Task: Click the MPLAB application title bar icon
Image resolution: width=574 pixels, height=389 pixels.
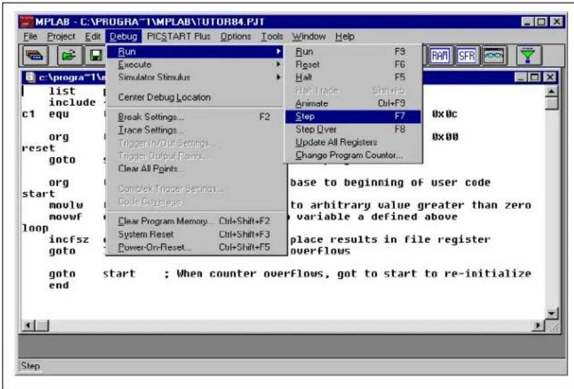Action: click(x=27, y=21)
